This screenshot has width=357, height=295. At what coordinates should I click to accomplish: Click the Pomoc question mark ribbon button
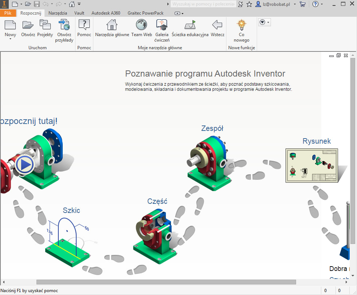[84, 28]
